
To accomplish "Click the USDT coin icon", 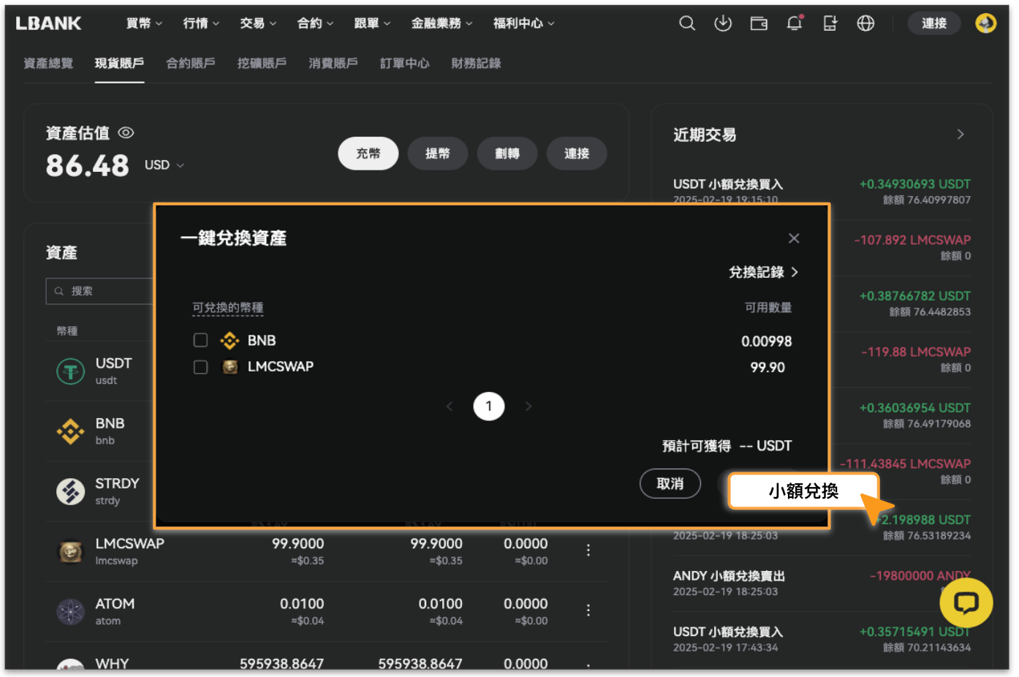I will pos(71,371).
